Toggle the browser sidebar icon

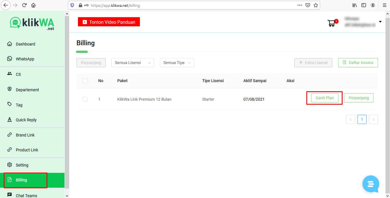coord(364,5)
